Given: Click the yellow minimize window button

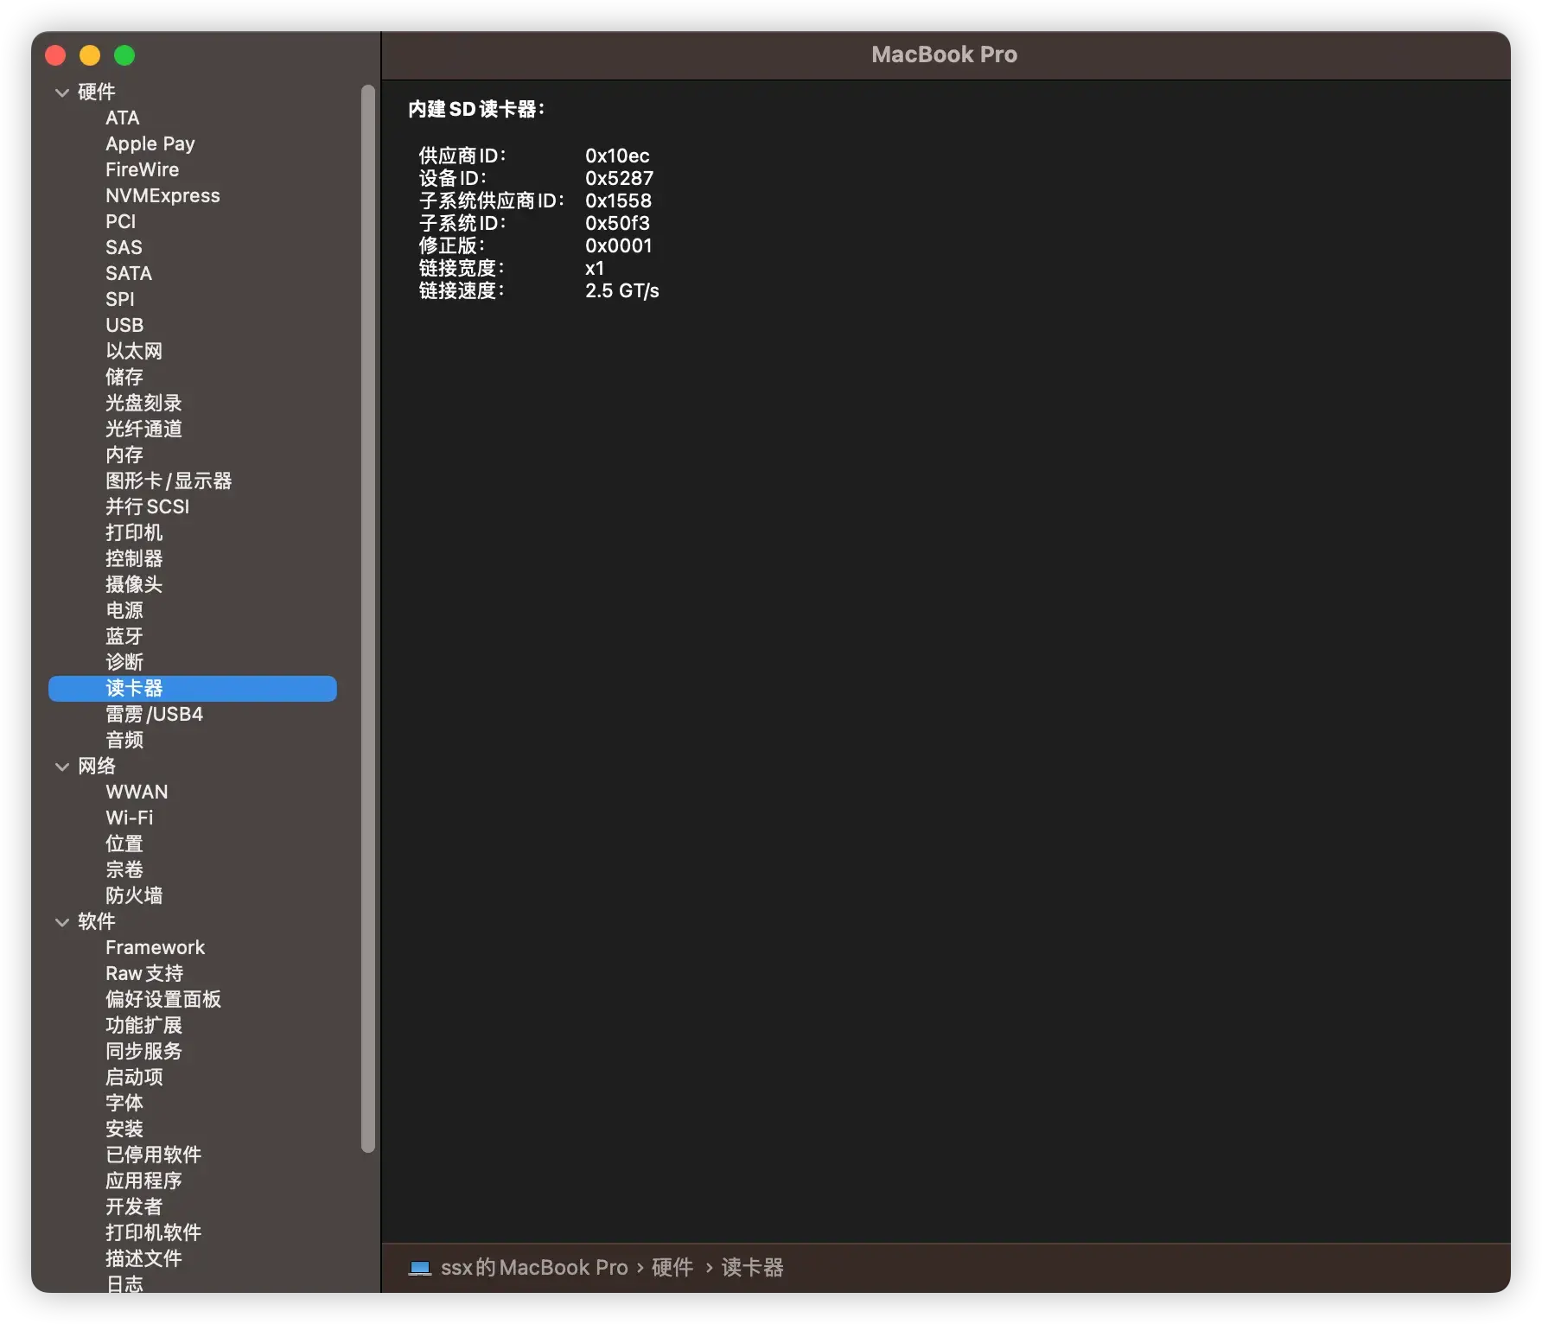Looking at the screenshot, I should coord(90,55).
